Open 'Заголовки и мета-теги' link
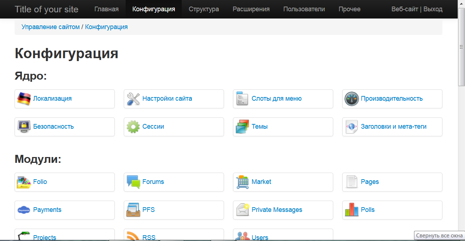The width and height of the screenshot is (465, 241). 394,126
